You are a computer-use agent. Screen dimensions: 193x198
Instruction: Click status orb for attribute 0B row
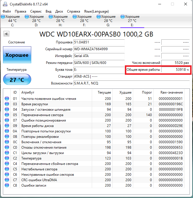(7, 136)
